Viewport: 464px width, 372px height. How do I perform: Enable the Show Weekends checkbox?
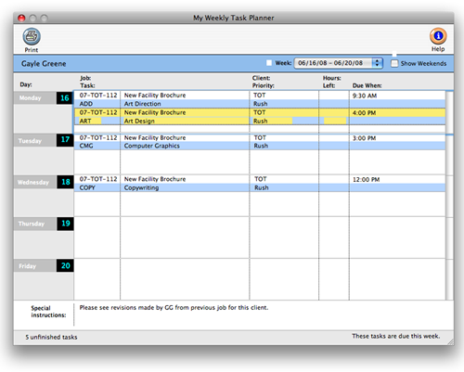click(394, 63)
